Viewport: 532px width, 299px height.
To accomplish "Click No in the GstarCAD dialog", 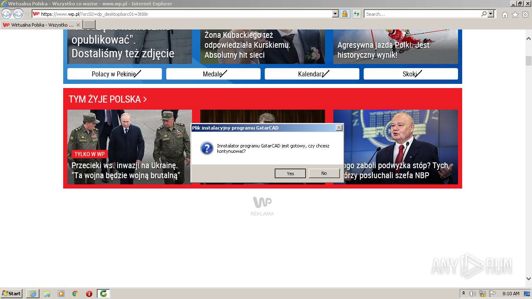I will 324,173.
